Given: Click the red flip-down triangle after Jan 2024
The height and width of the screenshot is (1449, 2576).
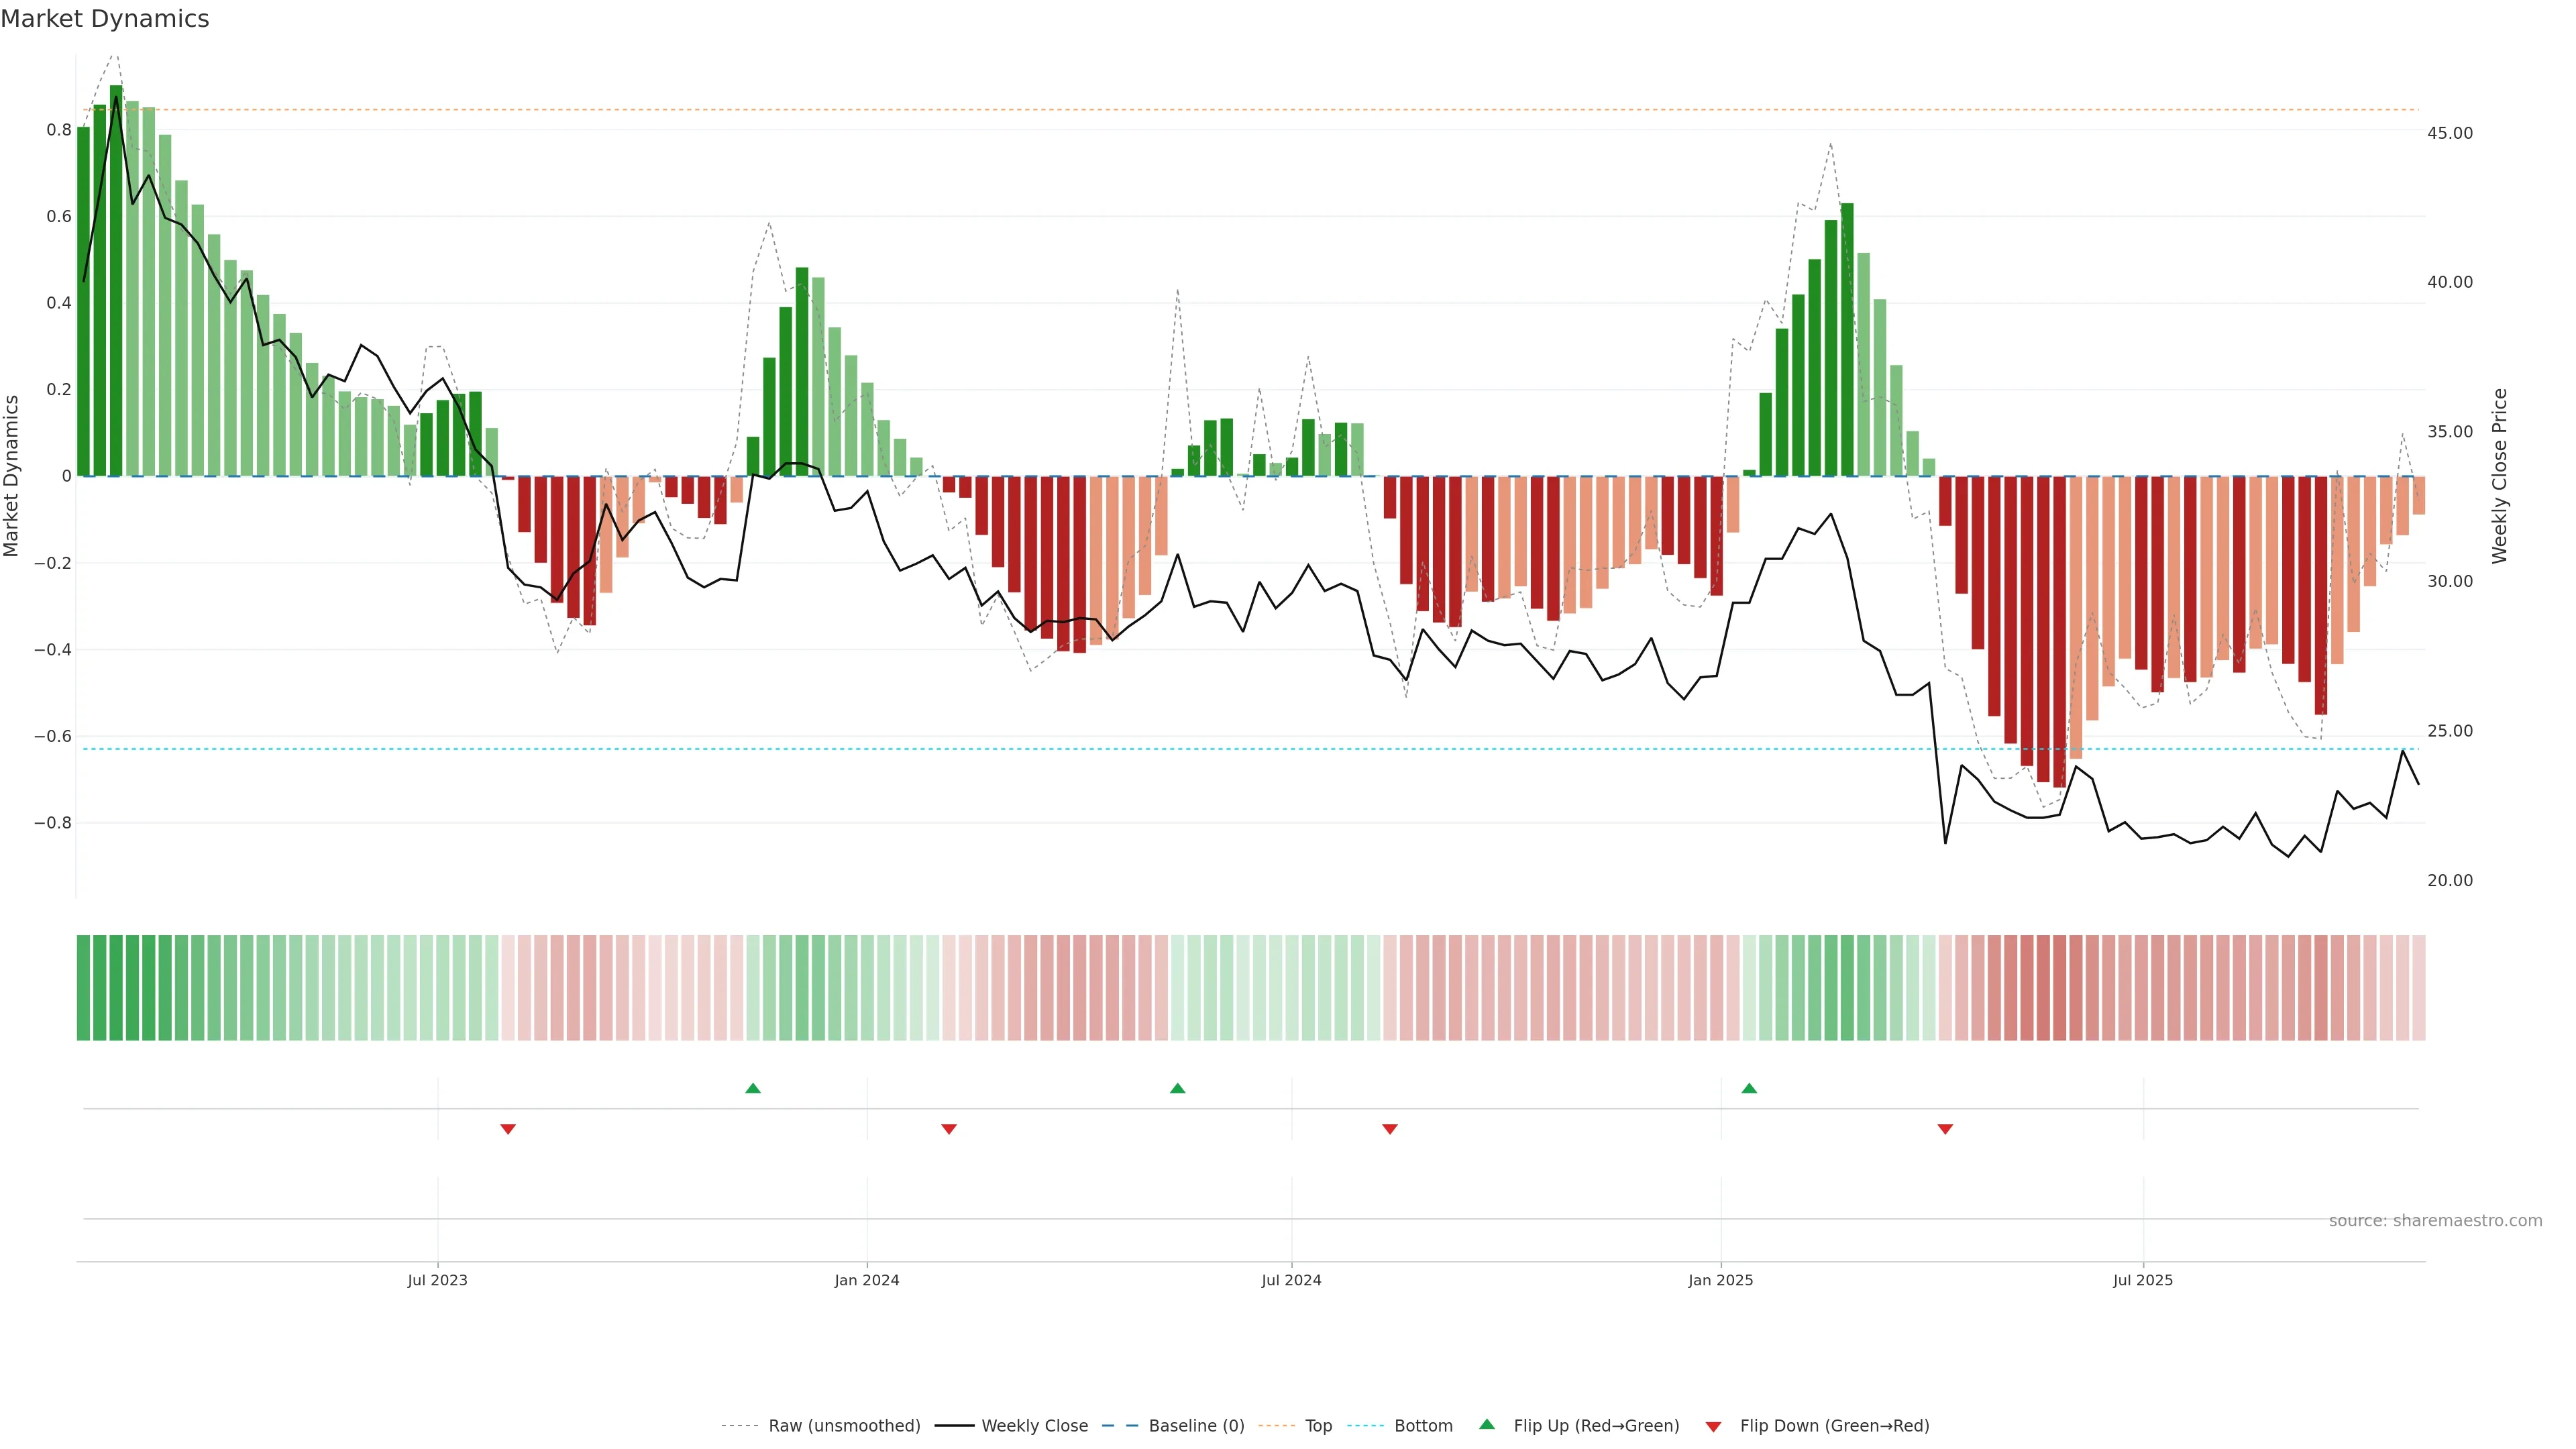Looking at the screenshot, I should tap(949, 1129).
